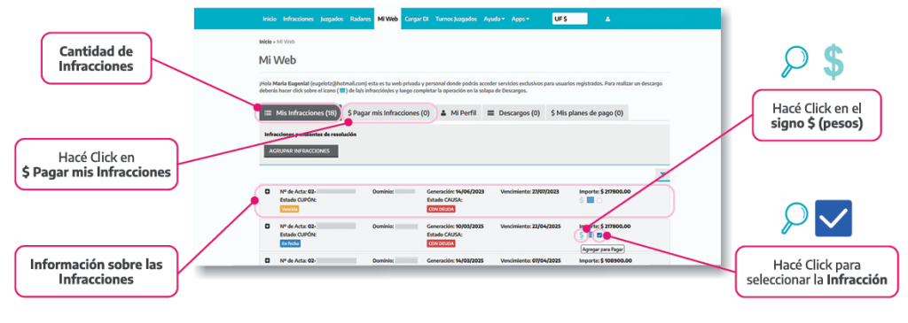Open the $ Pagar mis Infracciones (0) tab
Screen dimensions: 908x323
389,113
